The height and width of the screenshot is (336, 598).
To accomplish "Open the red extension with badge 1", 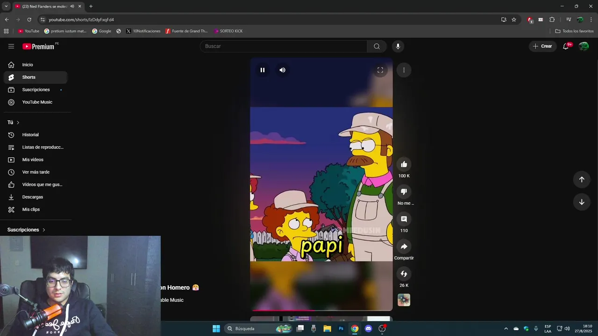I will click(x=530, y=20).
